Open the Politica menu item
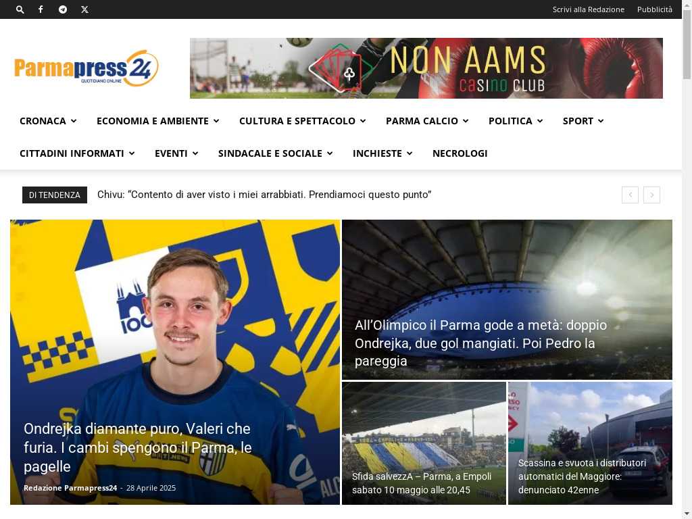 point(516,121)
